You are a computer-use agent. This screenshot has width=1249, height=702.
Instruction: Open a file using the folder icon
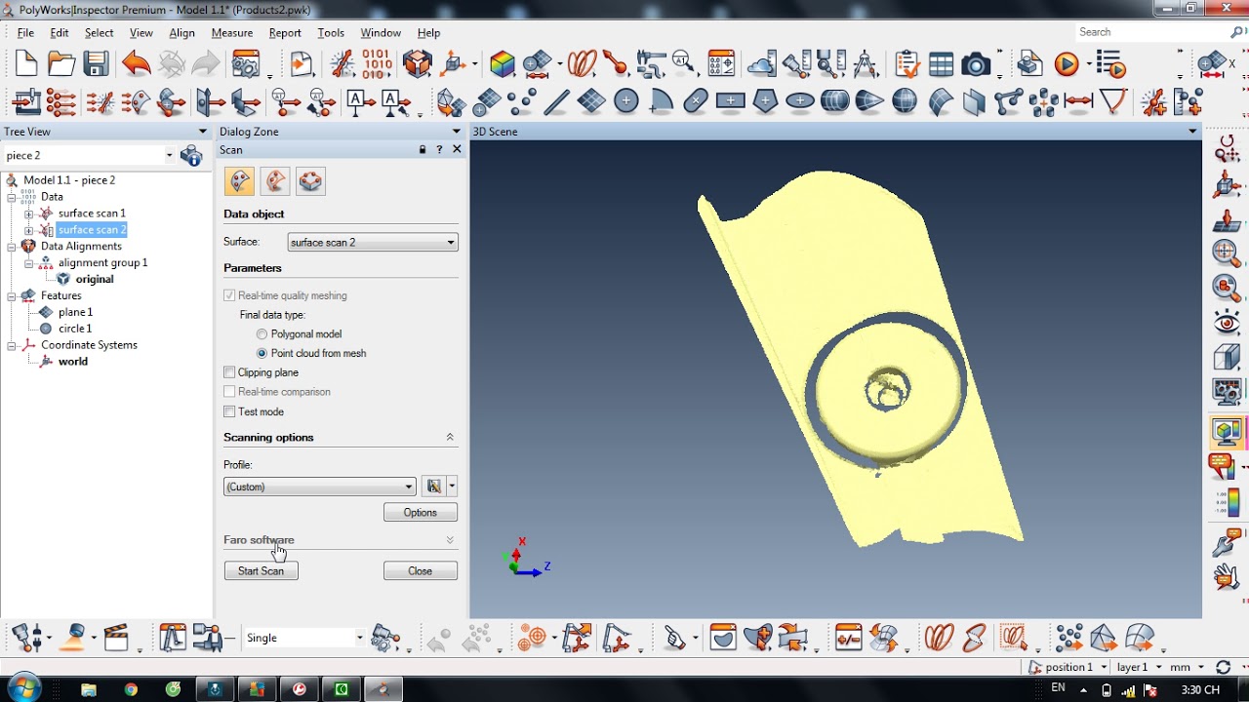[60, 65]
